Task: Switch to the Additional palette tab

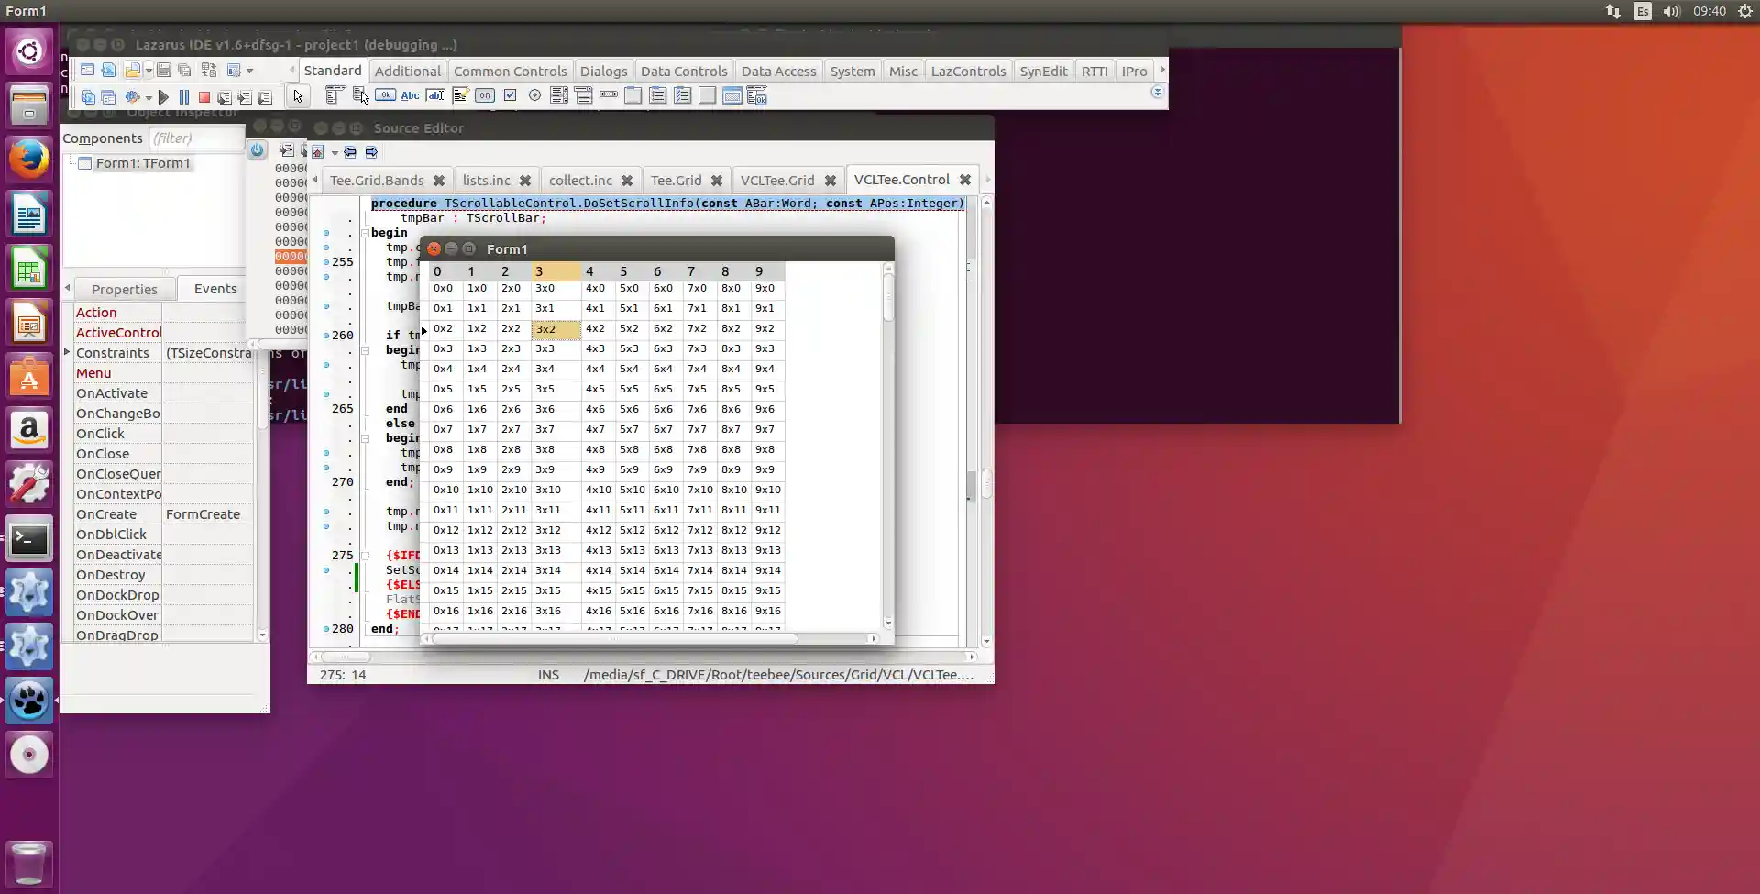Action: pyautogui.click(x=407, y=71)
